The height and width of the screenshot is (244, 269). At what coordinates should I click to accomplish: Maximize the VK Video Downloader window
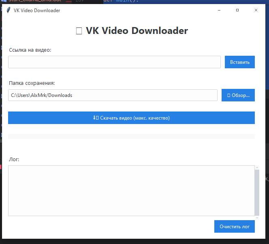[x=237, y=11]
